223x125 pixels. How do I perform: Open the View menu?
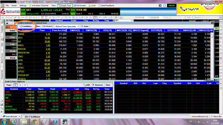pos(54,6)
